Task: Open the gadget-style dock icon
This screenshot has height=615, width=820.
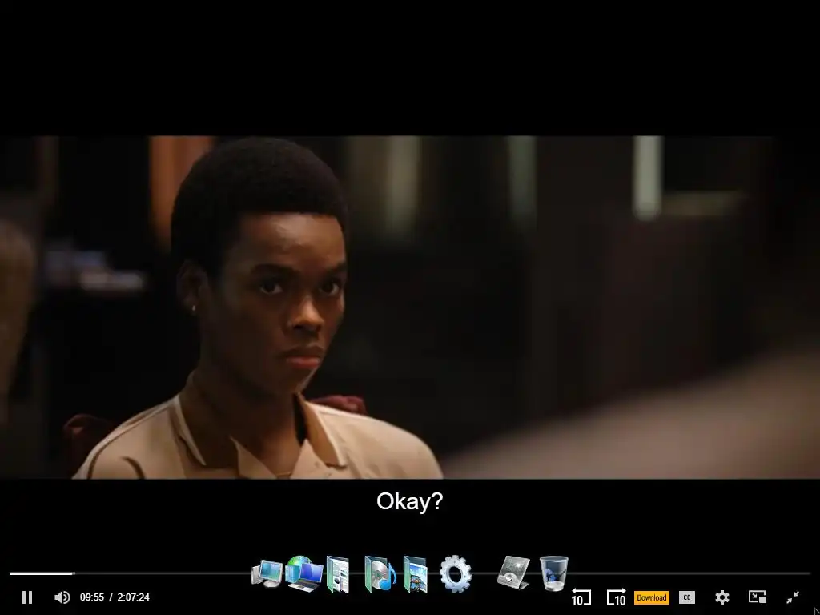Action: click(513, 572)
